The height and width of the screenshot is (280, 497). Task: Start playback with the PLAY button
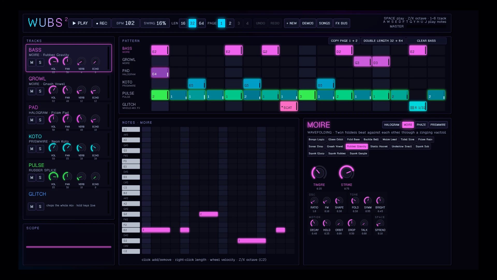[80, 23]
